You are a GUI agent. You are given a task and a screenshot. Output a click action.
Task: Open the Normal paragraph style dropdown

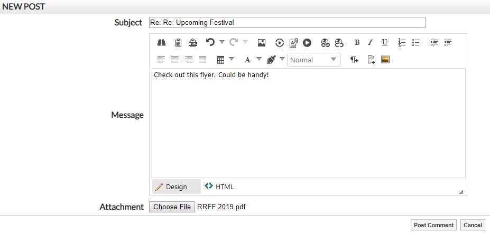313,60
